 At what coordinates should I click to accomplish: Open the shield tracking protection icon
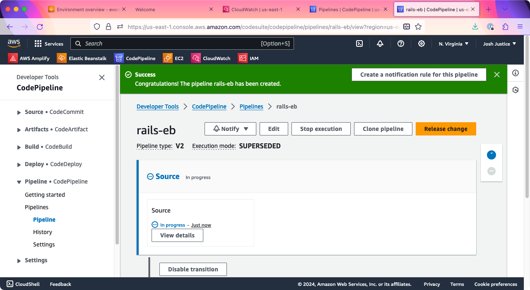[x=97, y=27]
